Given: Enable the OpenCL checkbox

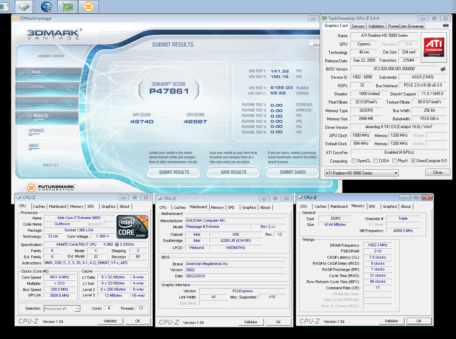Looking at the screenshot, I should point(354,161).
